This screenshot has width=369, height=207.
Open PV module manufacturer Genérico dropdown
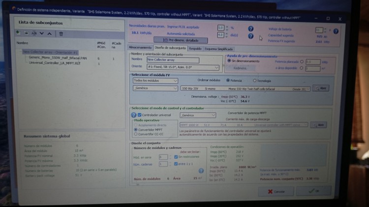pos(155,88)
